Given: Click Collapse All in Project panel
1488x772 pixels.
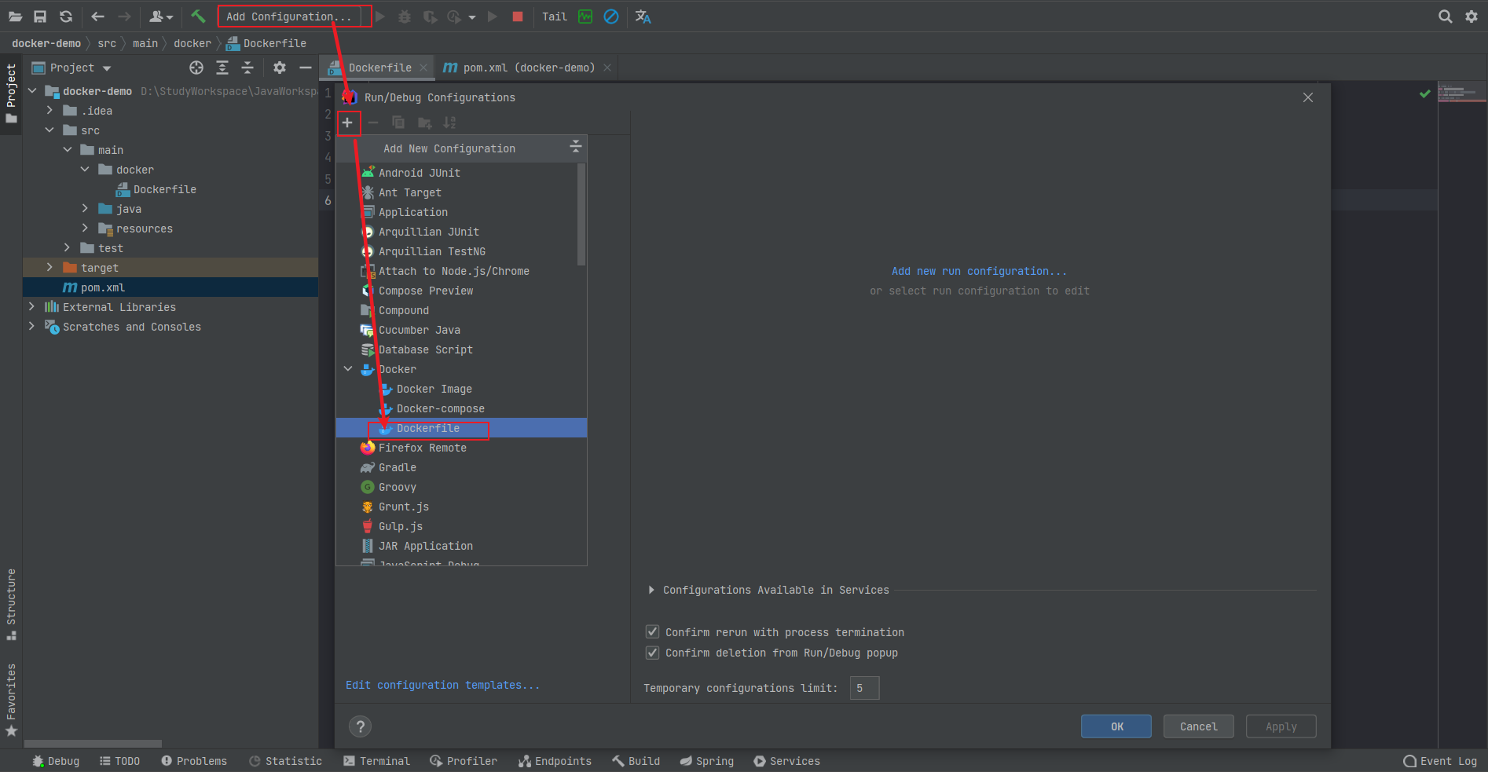Looking at the screenshot, I should [x=247, y=68].
